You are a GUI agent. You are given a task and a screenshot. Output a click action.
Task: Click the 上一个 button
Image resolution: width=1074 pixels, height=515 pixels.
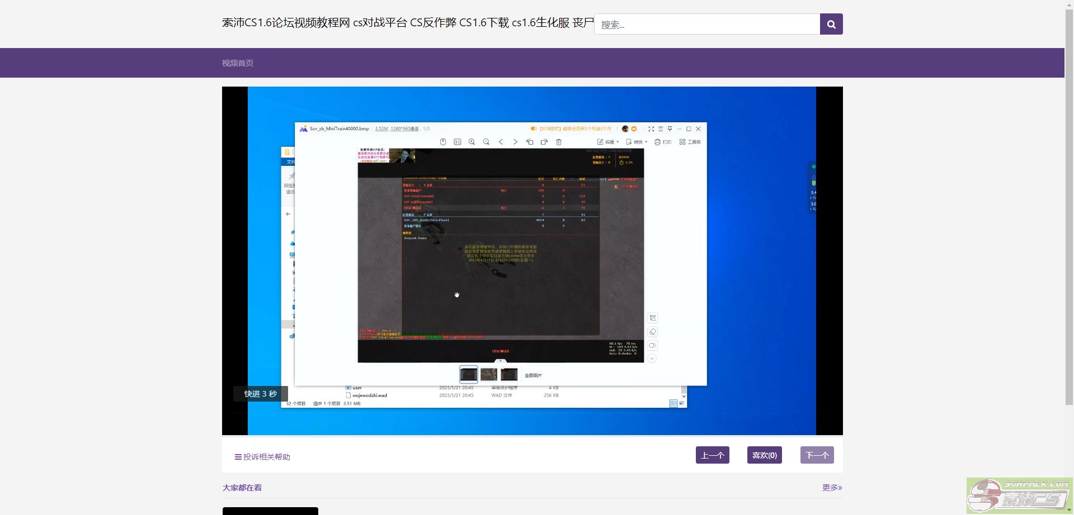(x=712, y=455)
